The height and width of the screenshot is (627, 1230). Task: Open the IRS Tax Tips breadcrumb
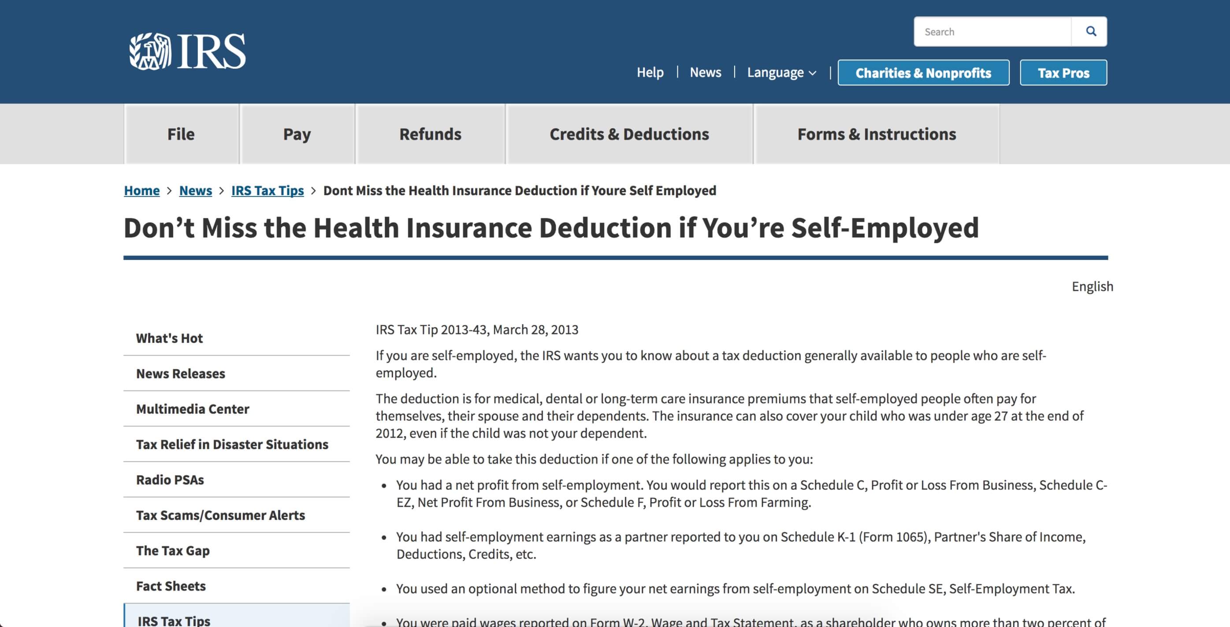click(x=268, y=190)
